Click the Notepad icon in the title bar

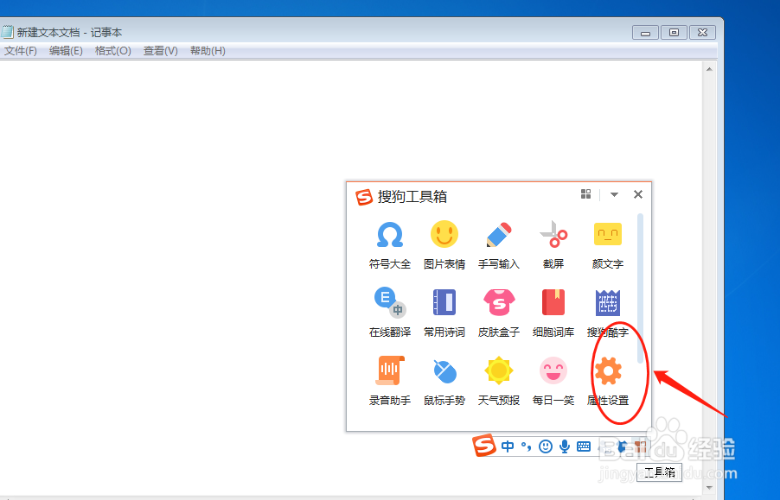7,32
